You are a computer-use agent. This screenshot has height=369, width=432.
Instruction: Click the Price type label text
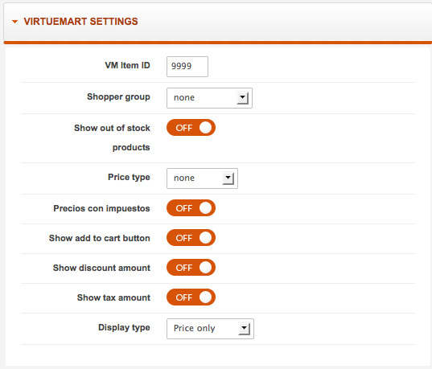tap(129, 178)
